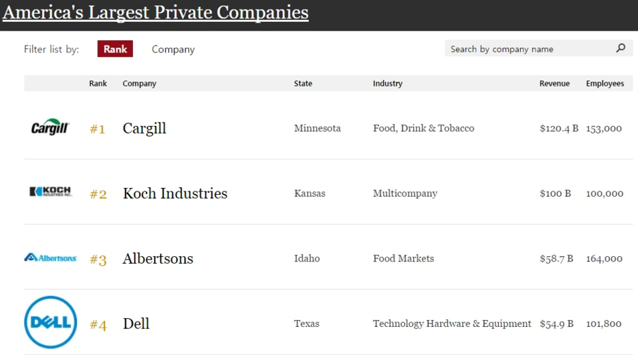Open America's Largest Private Companies title link
This screenshot has height=361, width=638.
pyautogui.click(x=155, y=12)
